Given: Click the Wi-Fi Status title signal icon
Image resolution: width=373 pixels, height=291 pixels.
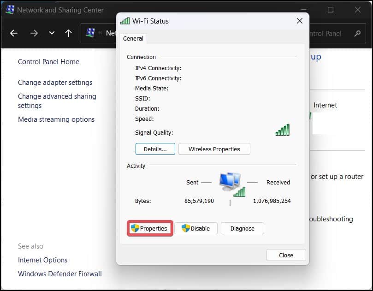Looking at the screenshot, I should 125,21.
